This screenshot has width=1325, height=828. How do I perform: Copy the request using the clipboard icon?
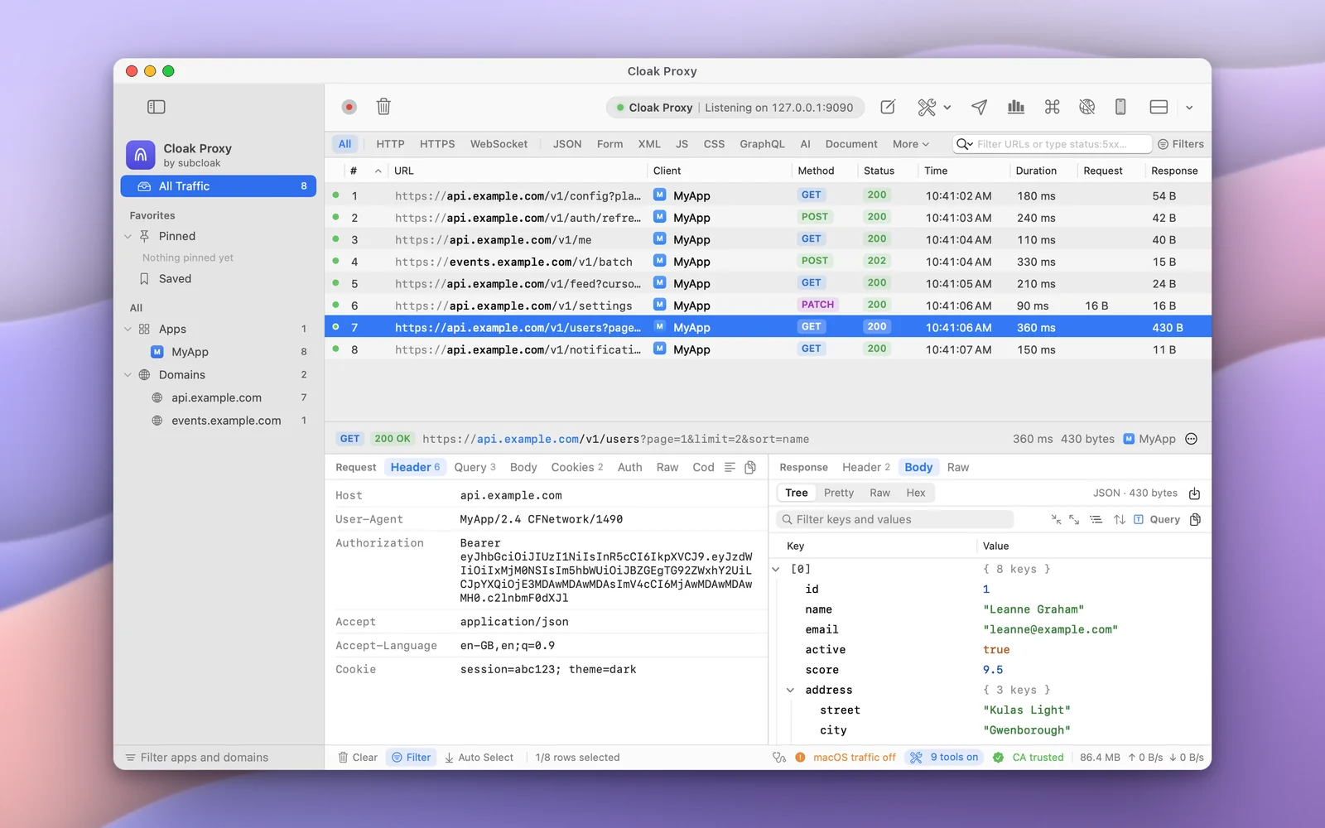(750, 467)
